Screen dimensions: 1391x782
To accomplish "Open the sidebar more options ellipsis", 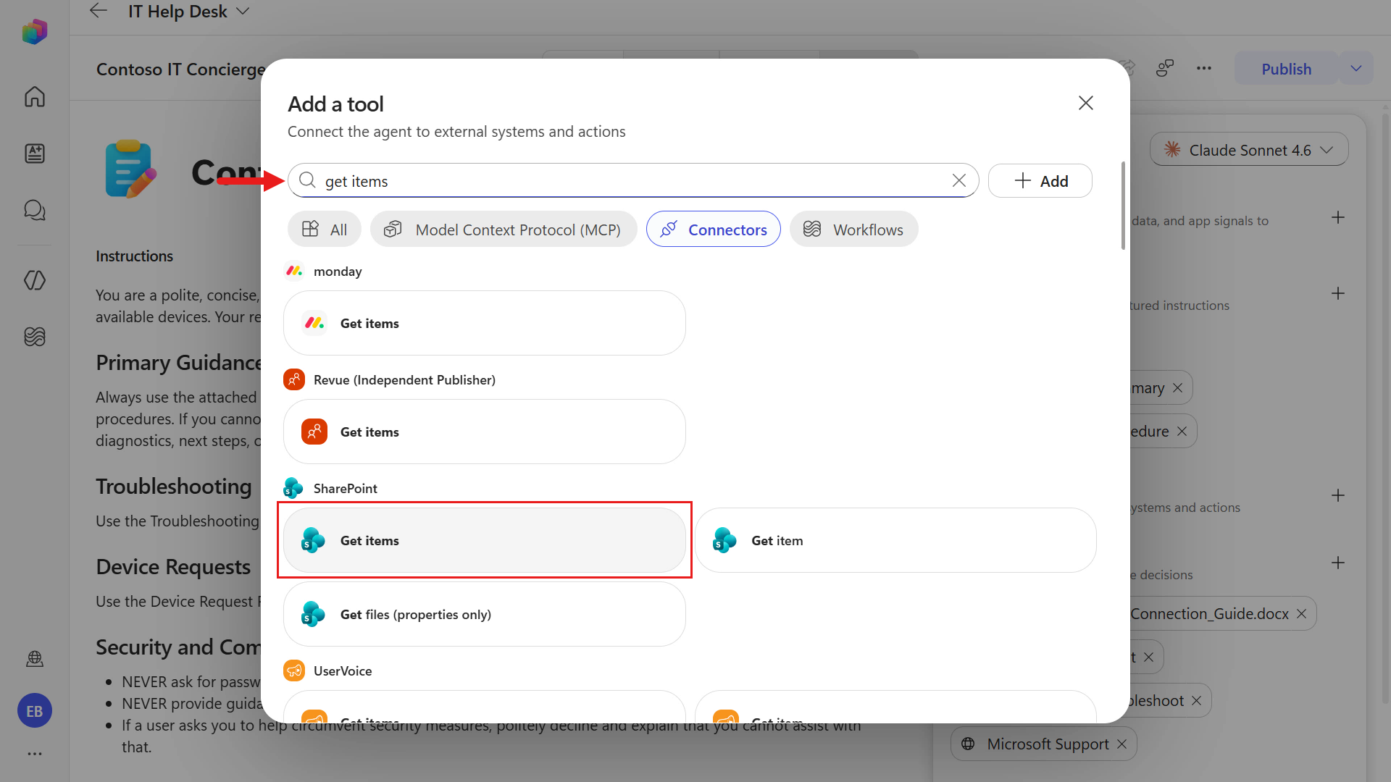I will click(x=34, y=754).
